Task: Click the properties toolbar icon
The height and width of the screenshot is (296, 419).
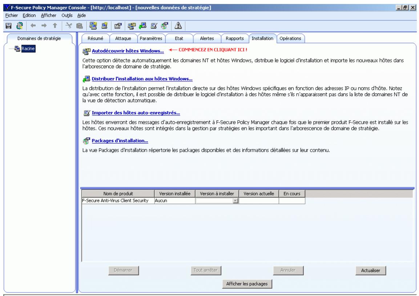Action: click(x=118, y=26)
